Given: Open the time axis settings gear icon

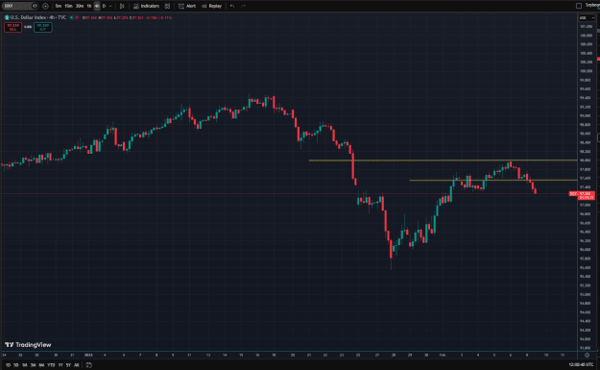Looking at the screenshot, I should coord(587,355).
